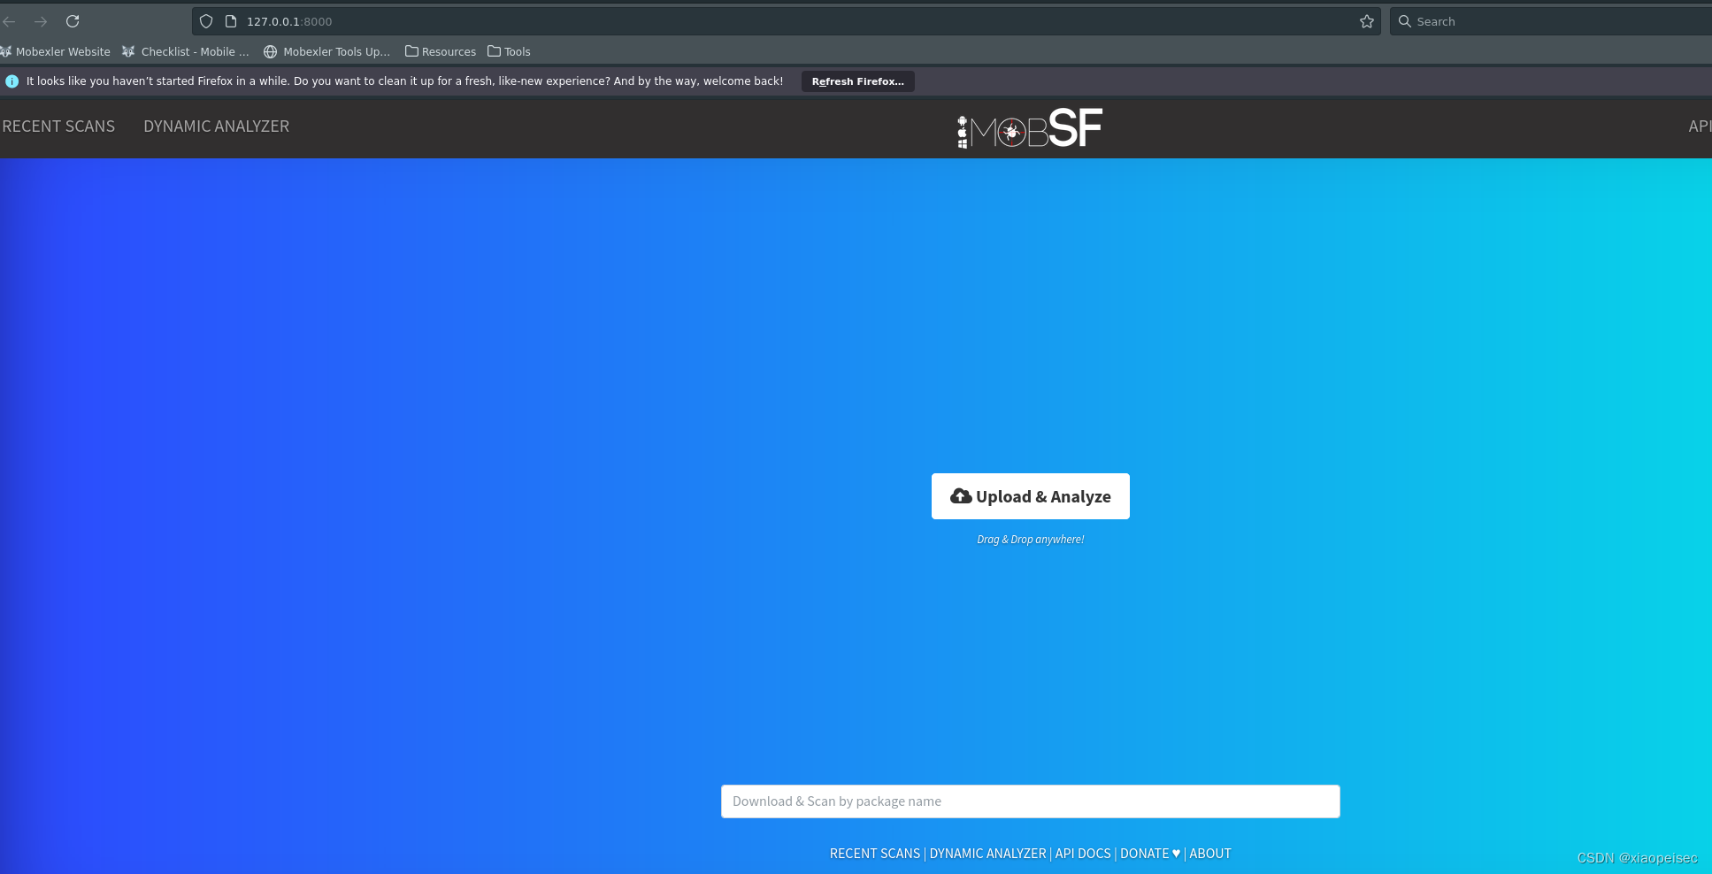Open the Mobexler Website bookmark
The width and height of the screenshot is (1712, 874).
click(x=55, y=51)
